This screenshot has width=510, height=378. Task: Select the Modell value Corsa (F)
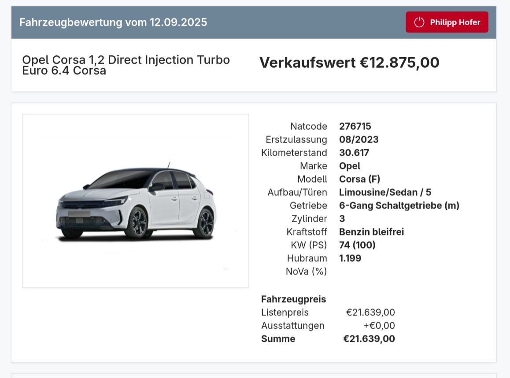pyautogui.click(x=359, y=179)
